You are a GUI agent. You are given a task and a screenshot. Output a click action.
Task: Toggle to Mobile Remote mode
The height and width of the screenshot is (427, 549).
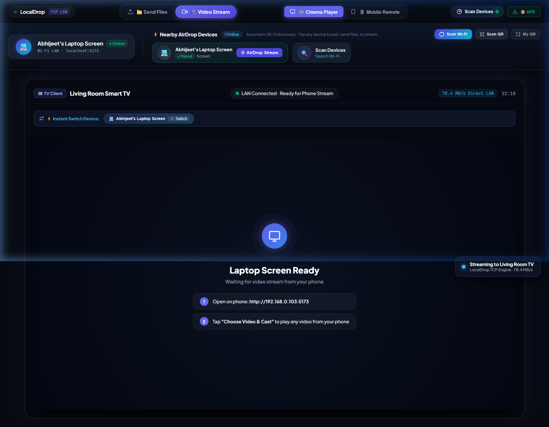tap(375, 12)
